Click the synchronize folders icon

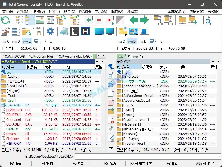(x=26, y=31)
